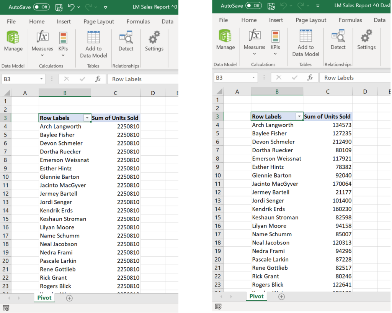392x313 pixels.
Task: Click the Save icon in left window title bar
Action: coord(59,7)
